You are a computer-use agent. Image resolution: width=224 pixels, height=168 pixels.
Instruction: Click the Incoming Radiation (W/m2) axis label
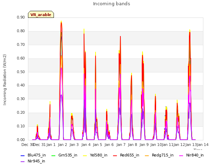pyautogui.click(x=5, y=80)
